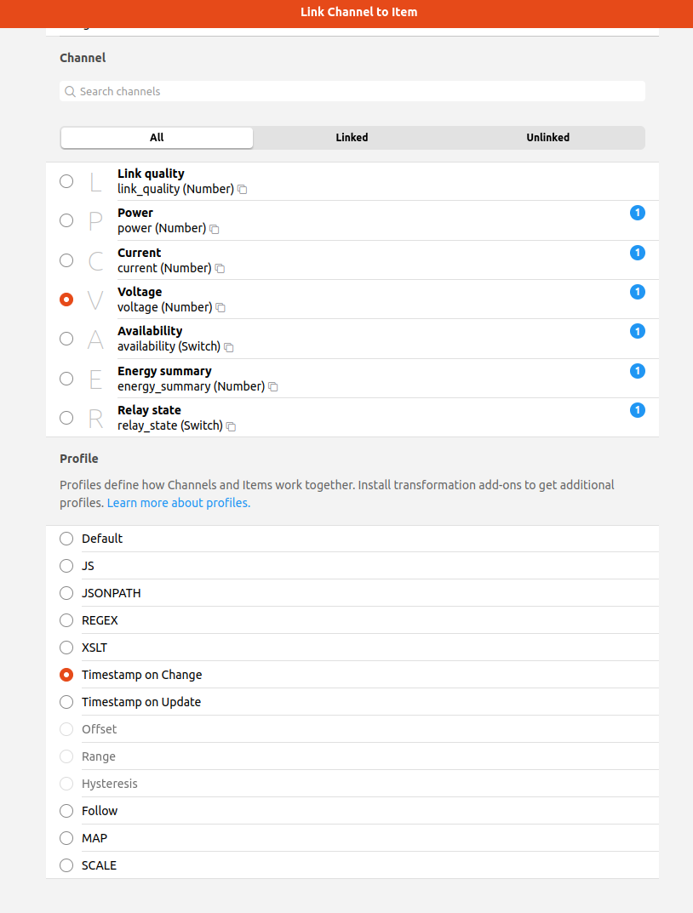Choose the Relay state channel radio

pyautogui.click(x=66, y=418)
